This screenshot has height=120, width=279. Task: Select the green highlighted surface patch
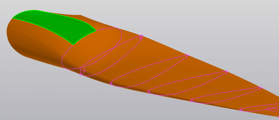point(54,26)
